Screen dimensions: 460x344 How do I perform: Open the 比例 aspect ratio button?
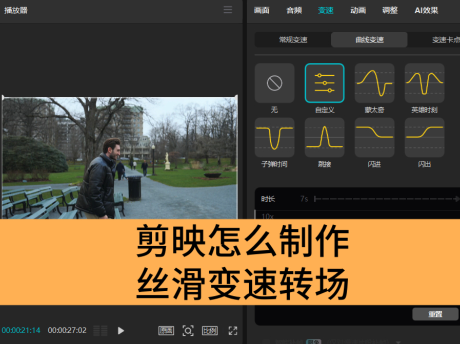[x=209, y=331]
